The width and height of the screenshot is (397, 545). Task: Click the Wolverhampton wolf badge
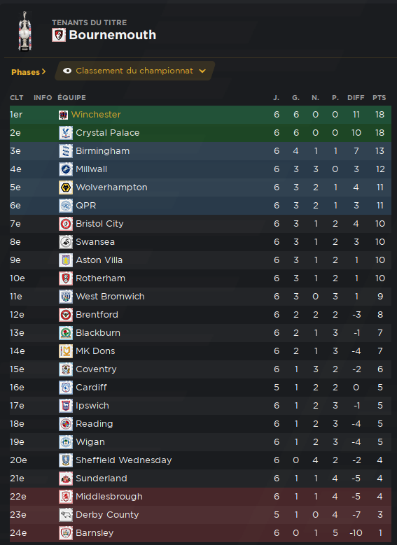[x=66, y=187]
